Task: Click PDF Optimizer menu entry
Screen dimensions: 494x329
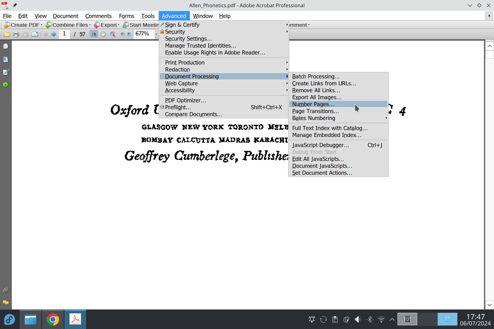Action: (185, 100)
